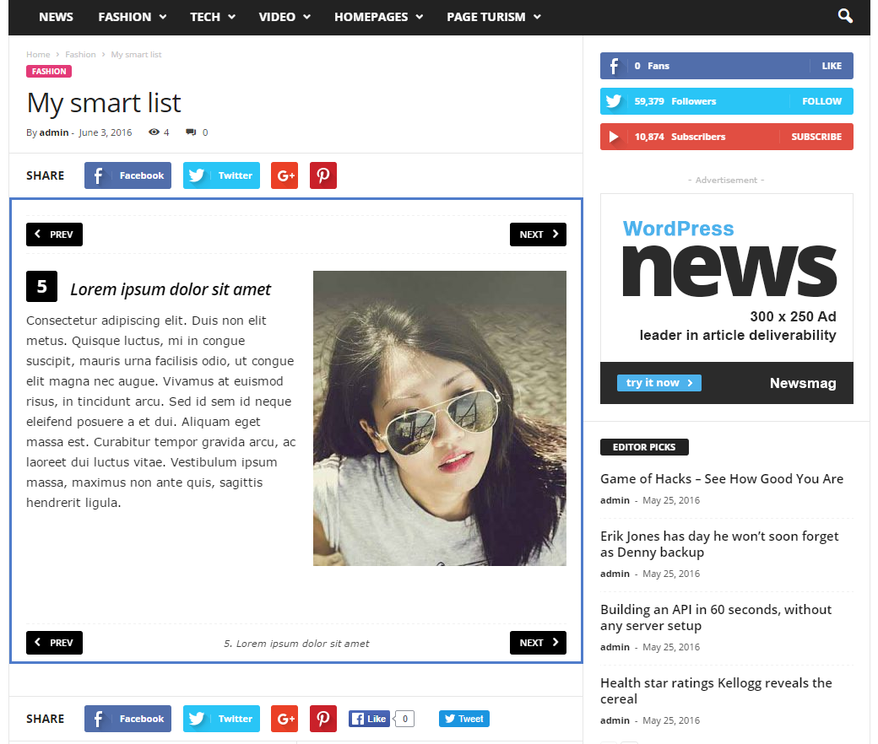Click the 'Lorem ipsum dolor sit amet' slide heading
878x744 pixels.
(171, 289)
